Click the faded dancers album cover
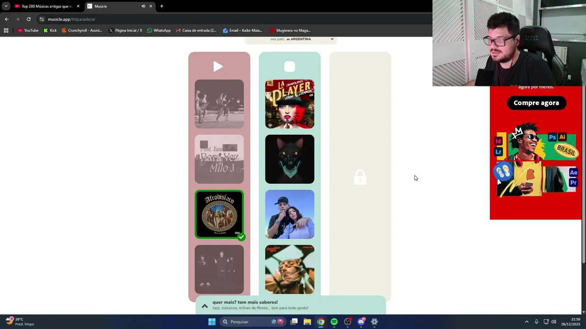This screenshot has height=329, width=586. 219,104
